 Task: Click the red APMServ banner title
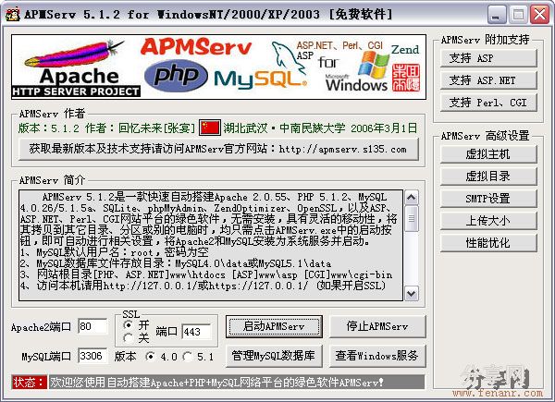tap(196, 47)
